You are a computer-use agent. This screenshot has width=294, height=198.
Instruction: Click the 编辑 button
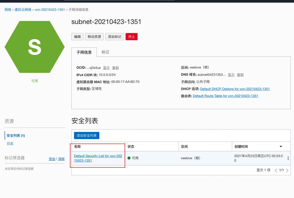(77, 37)
